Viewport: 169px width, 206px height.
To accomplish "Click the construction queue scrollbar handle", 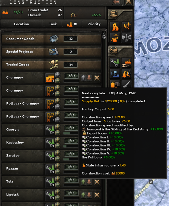I will click(x=104, y=37).
